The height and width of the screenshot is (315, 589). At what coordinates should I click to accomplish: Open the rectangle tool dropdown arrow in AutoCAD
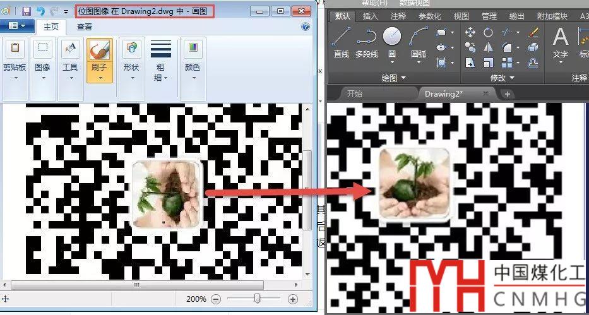click(x=452, y=33)
